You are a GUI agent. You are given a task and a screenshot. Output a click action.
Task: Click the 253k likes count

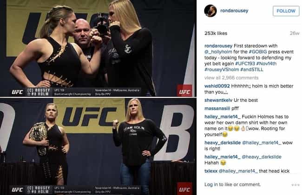[x=216, y=33]
